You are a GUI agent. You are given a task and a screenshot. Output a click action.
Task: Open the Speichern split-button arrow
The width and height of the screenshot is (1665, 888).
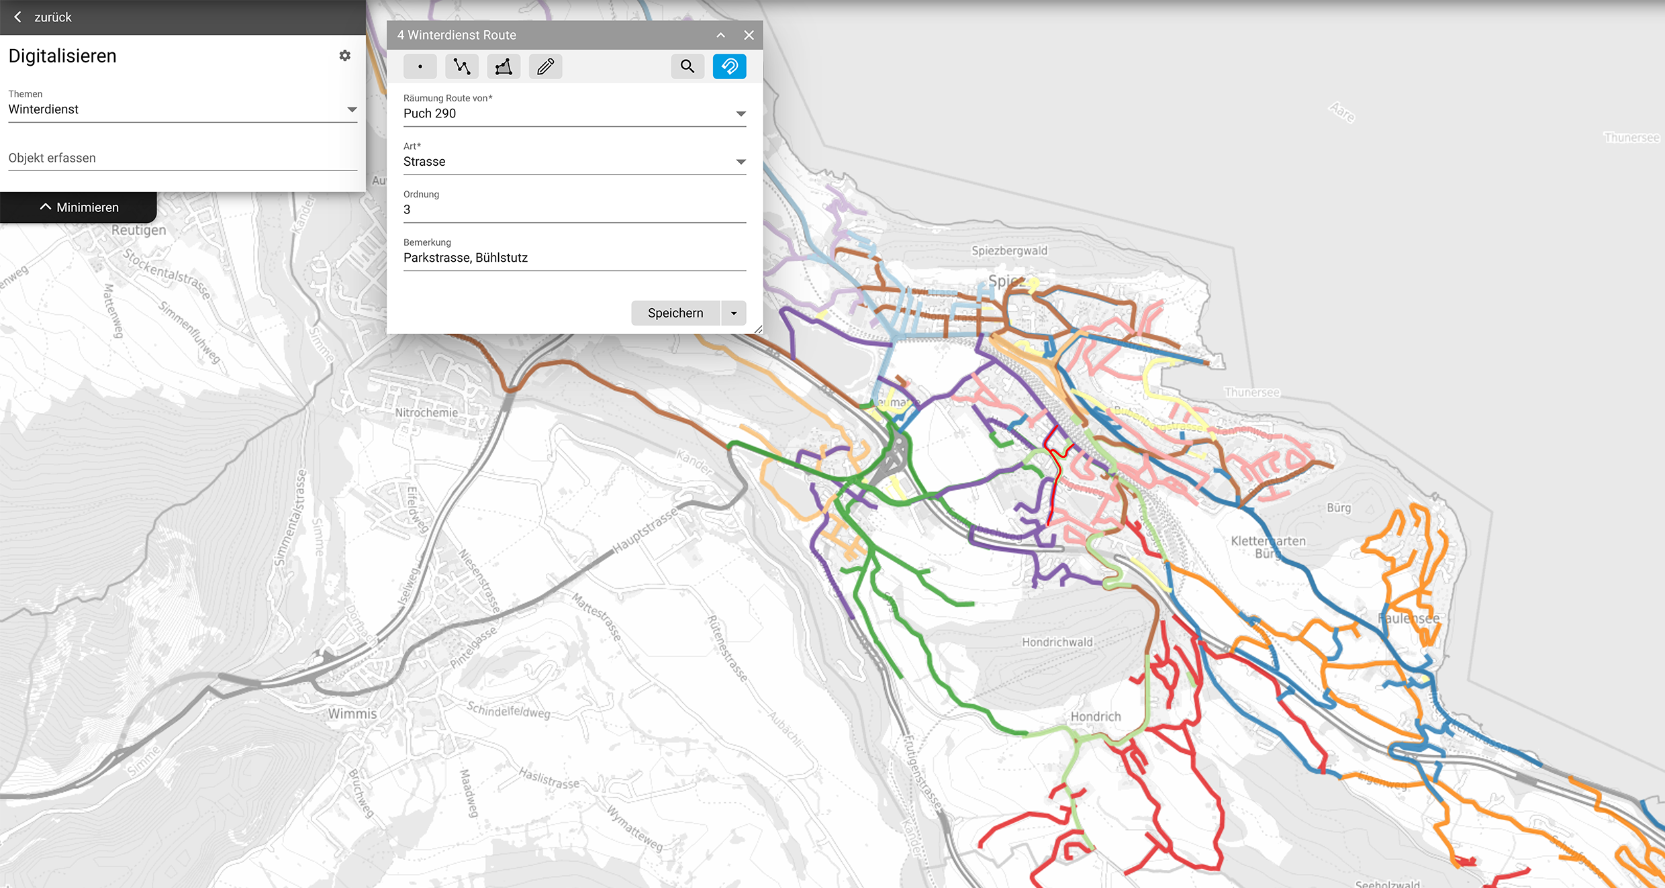click(734, 313)
